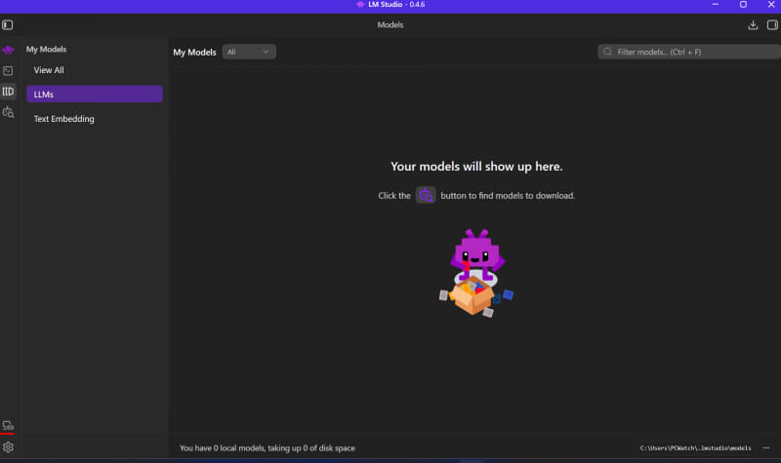Open the Developer terminal icon in sidebar

(8, 71)
